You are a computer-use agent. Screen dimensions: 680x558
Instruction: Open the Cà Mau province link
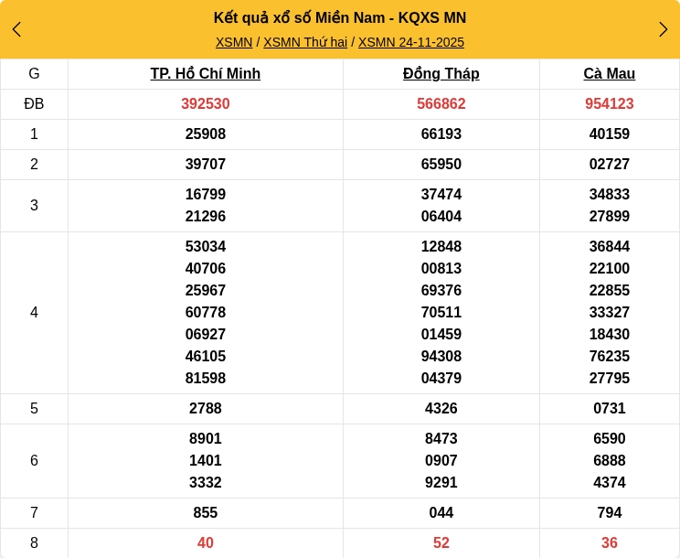click(610, 74)
